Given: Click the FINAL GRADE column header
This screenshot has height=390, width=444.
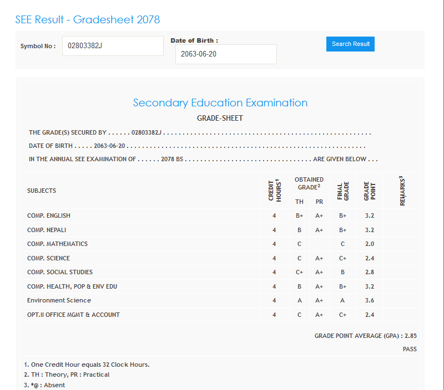Looking at the screenshot, I should click(343, 191).
